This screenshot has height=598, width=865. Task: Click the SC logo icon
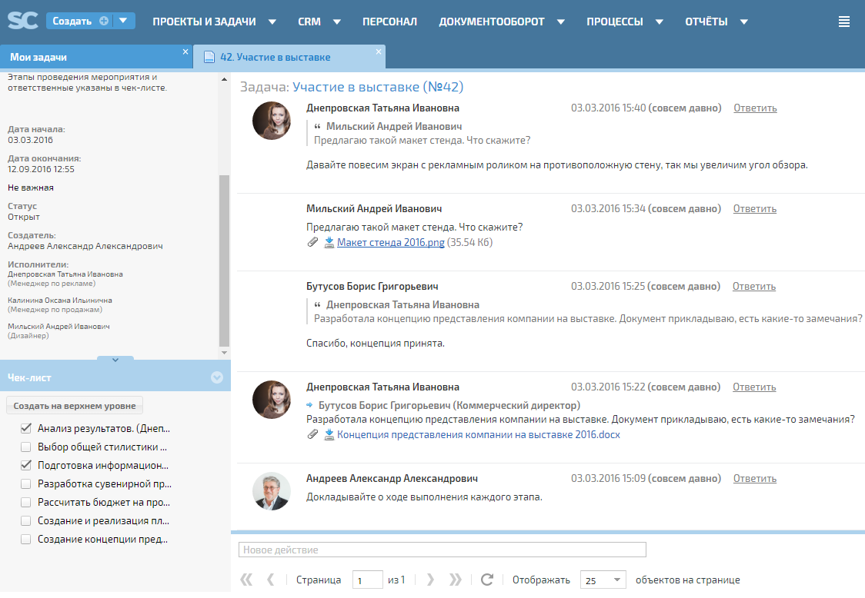(x=23, y=21)
